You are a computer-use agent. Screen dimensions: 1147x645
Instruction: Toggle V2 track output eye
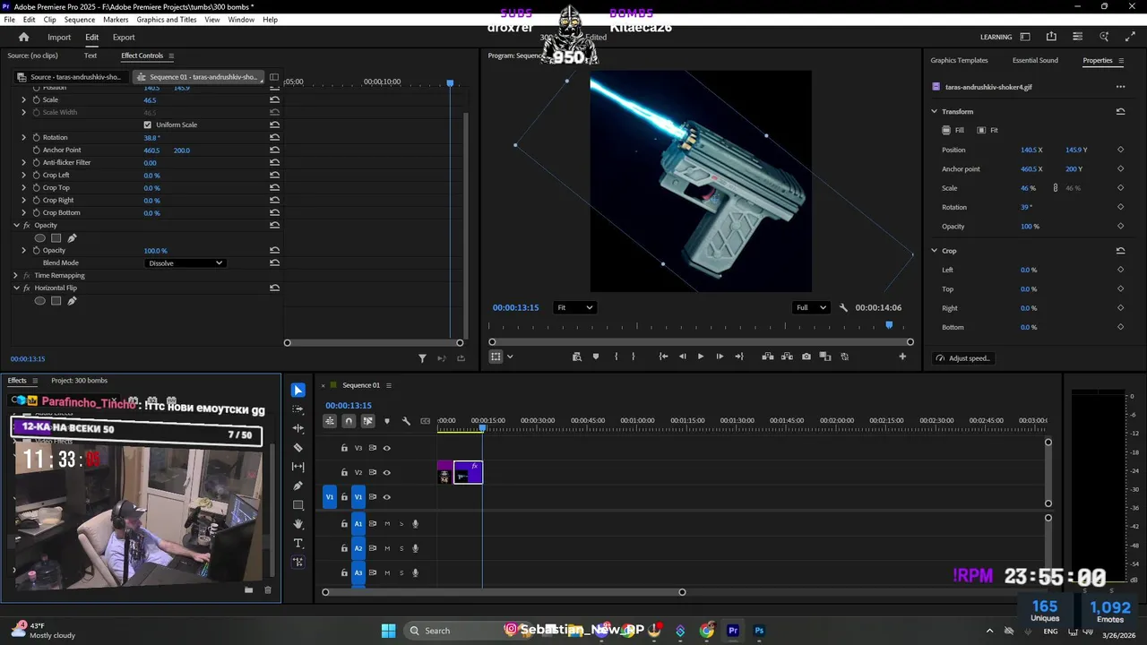(x=387, y=472)
